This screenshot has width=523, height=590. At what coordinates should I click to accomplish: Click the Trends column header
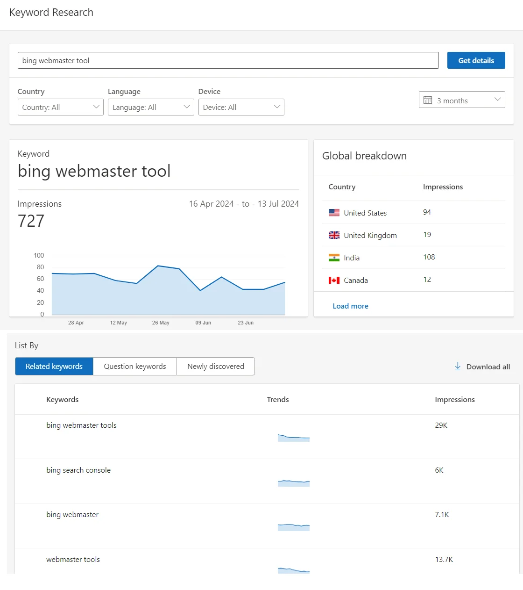278,400
